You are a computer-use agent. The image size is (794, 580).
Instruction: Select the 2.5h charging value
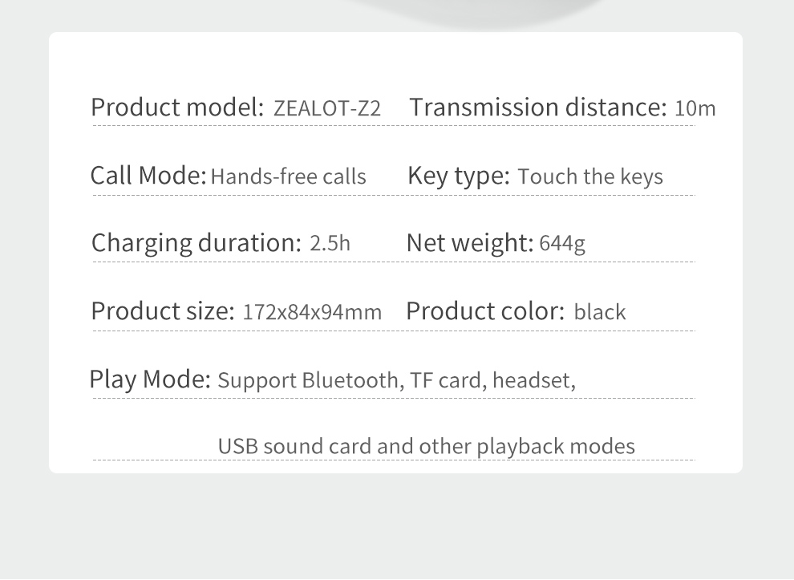[330, 243]
